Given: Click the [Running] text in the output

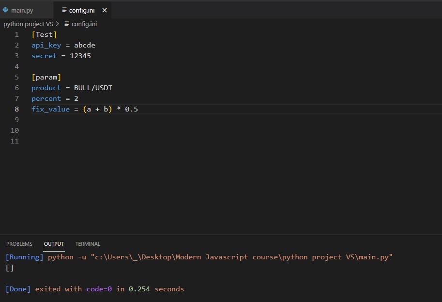Looking at the screenshot, I should tap(22, 257).
